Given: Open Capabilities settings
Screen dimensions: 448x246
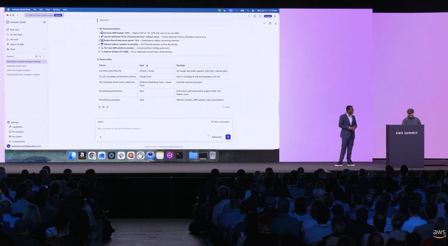Looking at the screenshot, I should coord(16,127).
